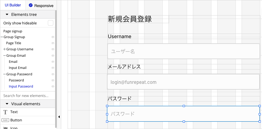Click the Button element icon
Screen dimensions: 262x129
[x=5, y=120]
